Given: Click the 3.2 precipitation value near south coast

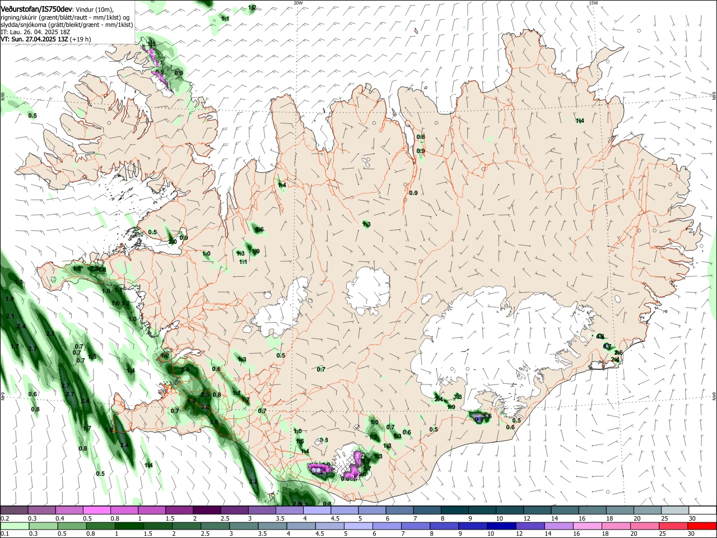Looking at the screenshot, I should (253, 481).
